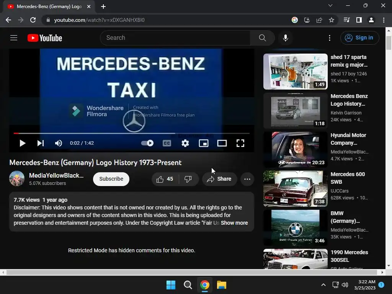392x294 pixels.
Task: Open Mercedes Benz Logo History video title
Action: [x=349, y=100]
